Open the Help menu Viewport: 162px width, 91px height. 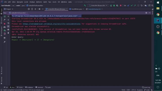[70, 2]
